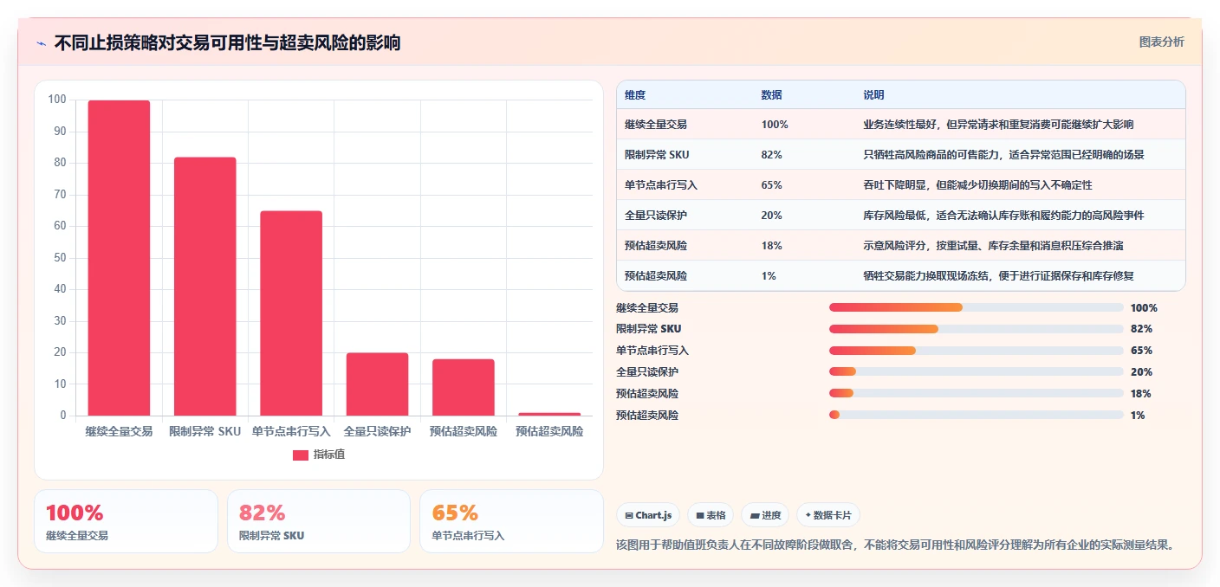Open the Chart.js tag chip

tap(649, 515)
